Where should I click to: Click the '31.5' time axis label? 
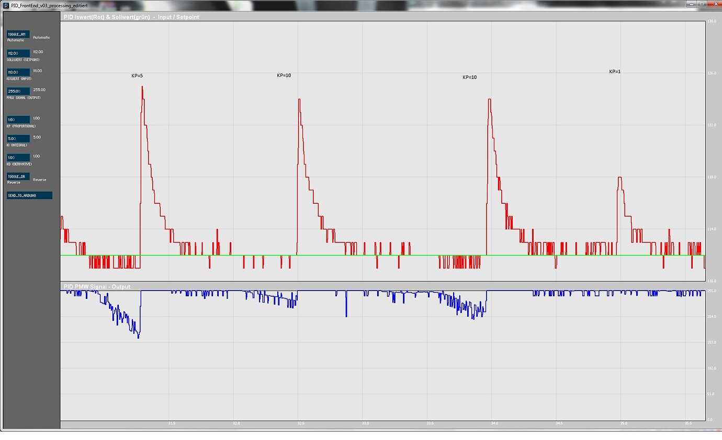click(x=171, y=423)
